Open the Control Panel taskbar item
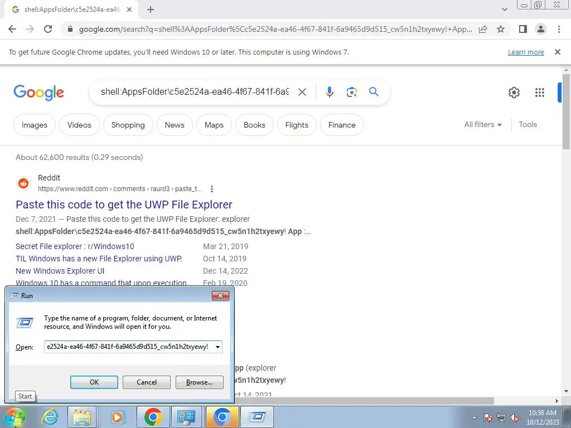 click(x=186, y=417)
